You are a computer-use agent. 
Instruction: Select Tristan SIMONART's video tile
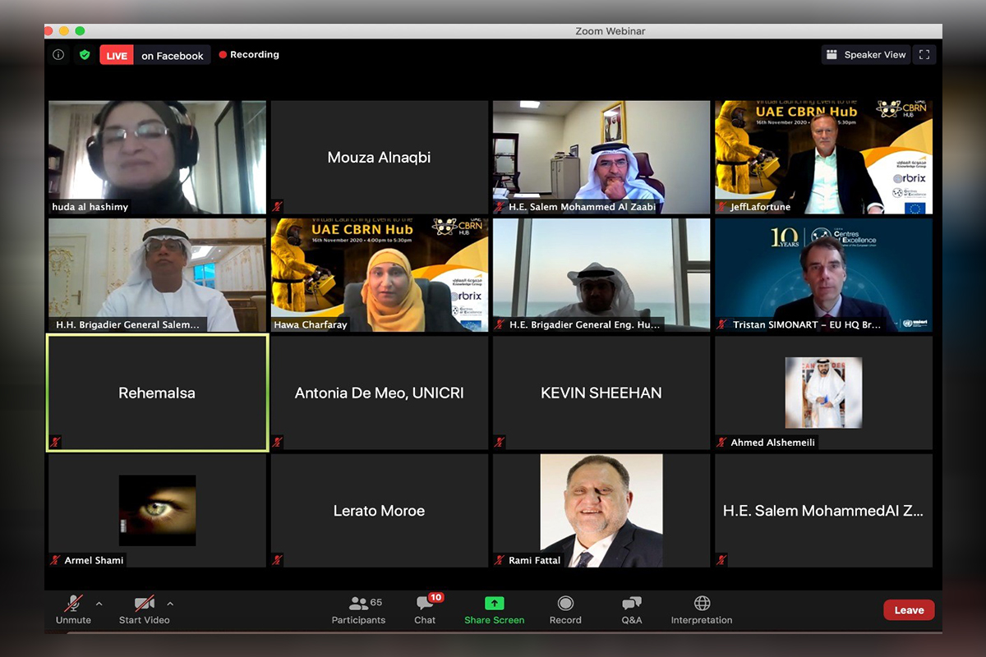click(x=823, y=275)
